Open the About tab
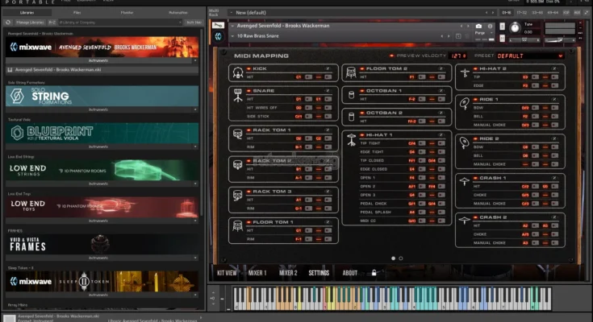 pos(350,273)
